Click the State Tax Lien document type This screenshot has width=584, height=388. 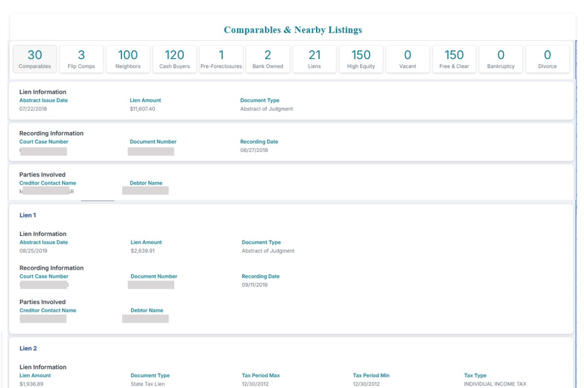tap(148, 384)
